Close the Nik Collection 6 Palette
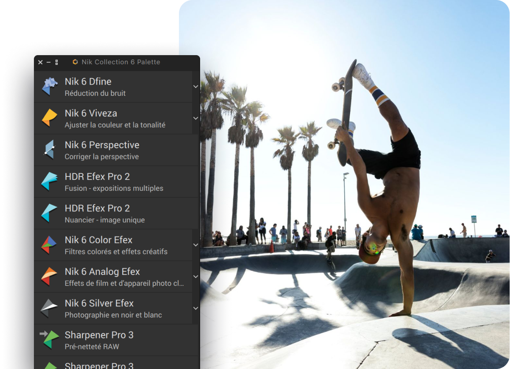 pyautogui.click(x=40, y=62)
